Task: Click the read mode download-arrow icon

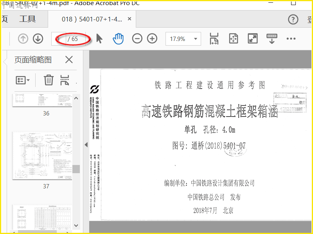Action: [x=272, y=39]
